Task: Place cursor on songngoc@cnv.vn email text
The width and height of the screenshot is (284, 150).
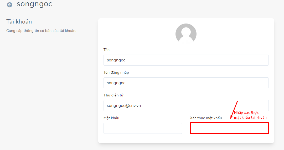Action: click(x=124, y=106)
